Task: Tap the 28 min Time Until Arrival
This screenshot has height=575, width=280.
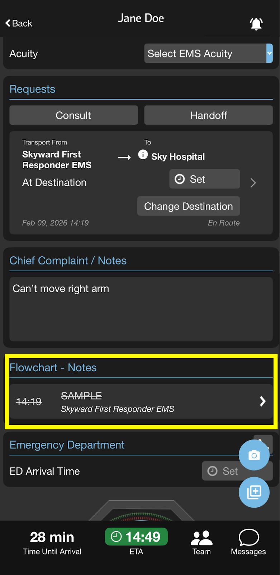Action: [52, 542]
